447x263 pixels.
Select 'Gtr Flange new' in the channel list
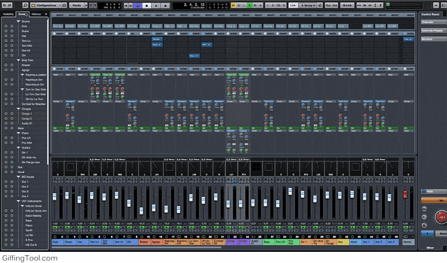pyautogui.click(x=31, y=162)
